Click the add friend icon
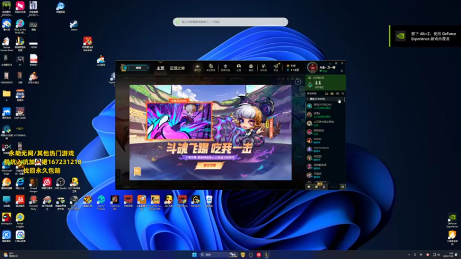This screenshot has height=259, width=461. coord(326,93)
